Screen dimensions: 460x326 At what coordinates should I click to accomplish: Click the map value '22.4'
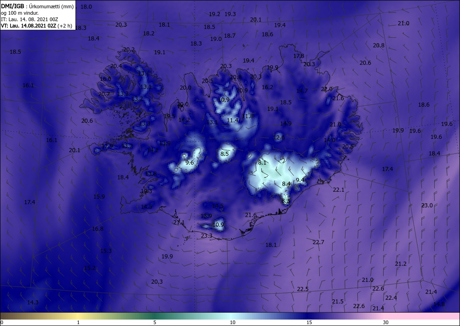pos(391,298)
